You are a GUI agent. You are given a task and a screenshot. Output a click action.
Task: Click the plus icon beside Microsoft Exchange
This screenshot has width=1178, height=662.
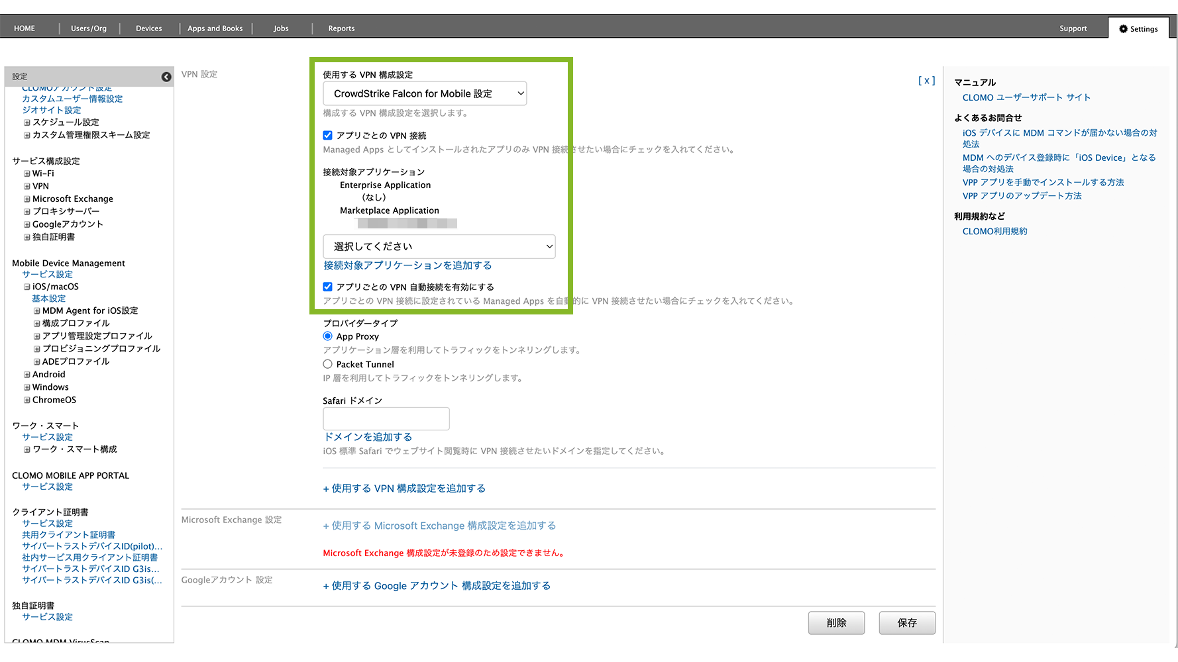pos(27,199)
